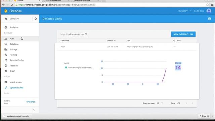Click the short URL in Apps row
The height and width of the screenshot is (121, 215).
[140, 46]
